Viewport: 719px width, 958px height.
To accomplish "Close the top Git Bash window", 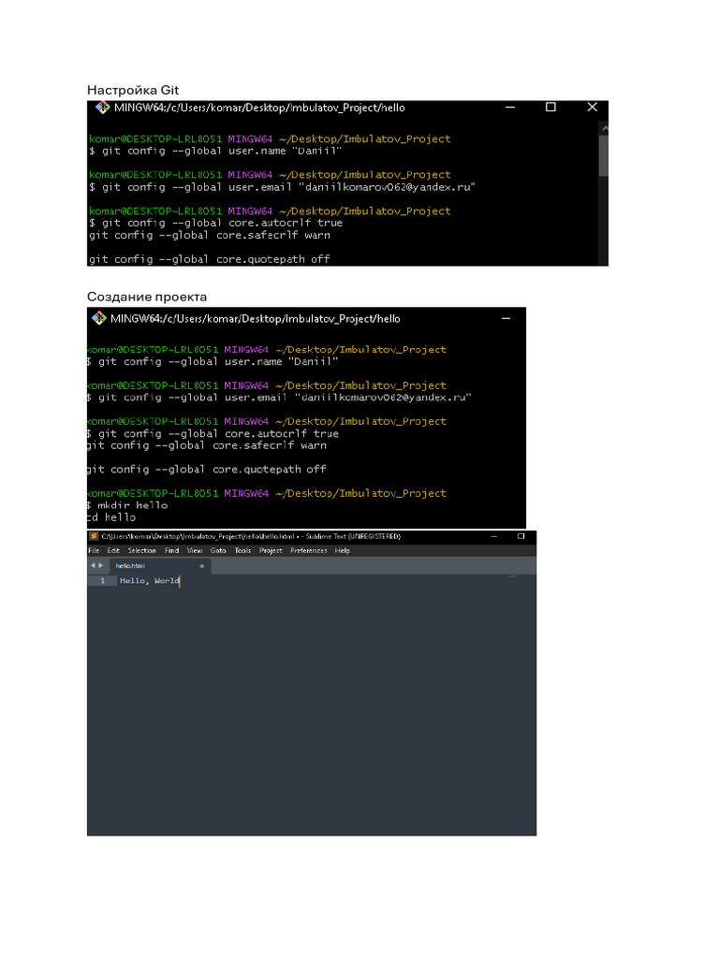I will coord(593,107).
